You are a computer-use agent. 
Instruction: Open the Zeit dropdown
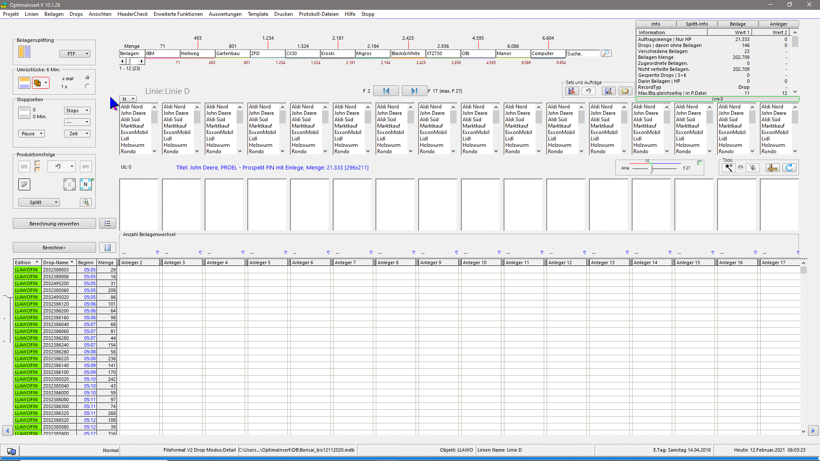[77, 134]
